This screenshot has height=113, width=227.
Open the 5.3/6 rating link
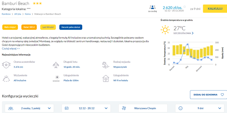point(18,67)
